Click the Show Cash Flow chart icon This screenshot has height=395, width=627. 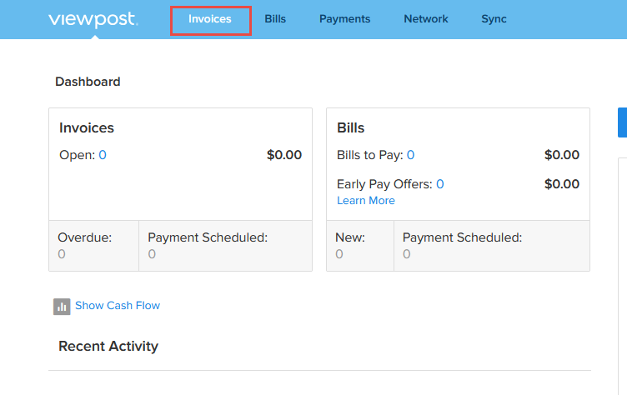pyautogui.click(x=62, y=307)
